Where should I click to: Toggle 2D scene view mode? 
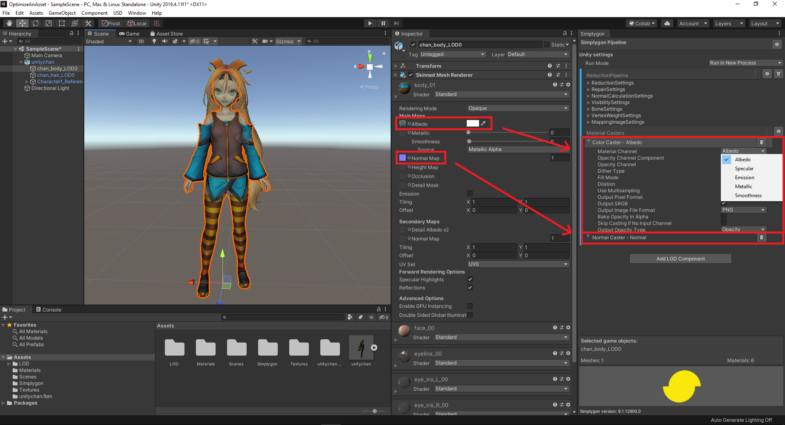click(x=141, y=41)
